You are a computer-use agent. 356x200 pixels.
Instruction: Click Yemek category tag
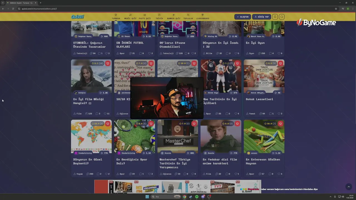coord(251,114)
